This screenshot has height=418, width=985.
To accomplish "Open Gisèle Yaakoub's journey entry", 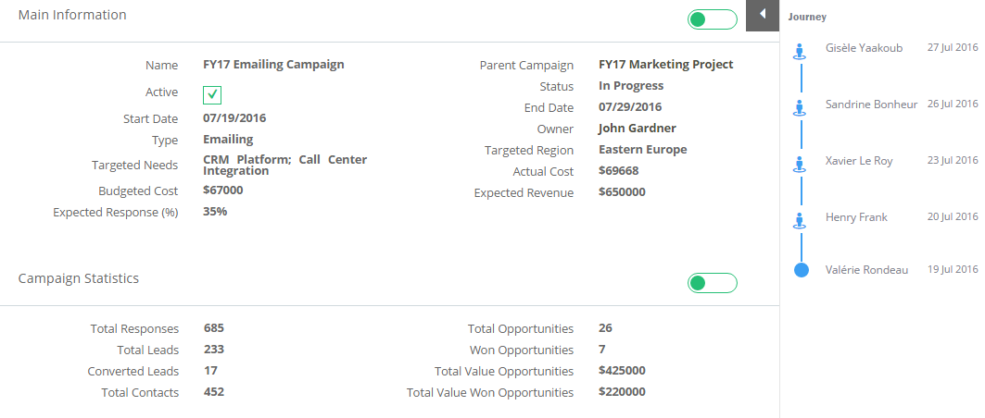I will click(864, 48).
